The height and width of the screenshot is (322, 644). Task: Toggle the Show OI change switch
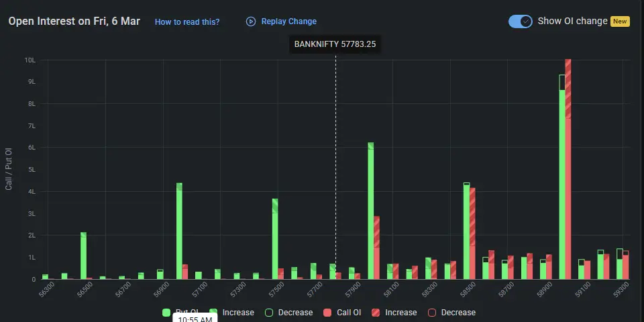[x=520, y=21]
